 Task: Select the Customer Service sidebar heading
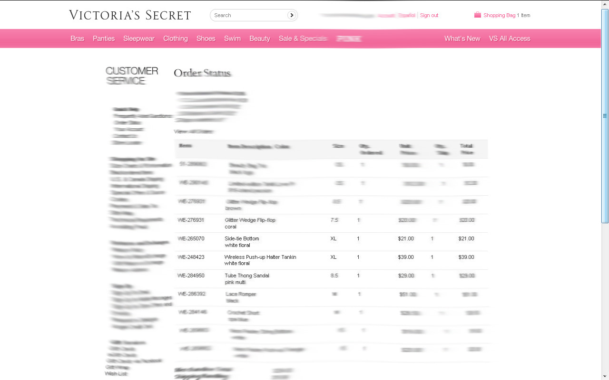pyautogui.click(x=132, y=76)
